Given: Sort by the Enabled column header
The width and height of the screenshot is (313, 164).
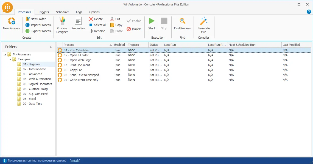Looking at the screenshot, I should (120, 45).
